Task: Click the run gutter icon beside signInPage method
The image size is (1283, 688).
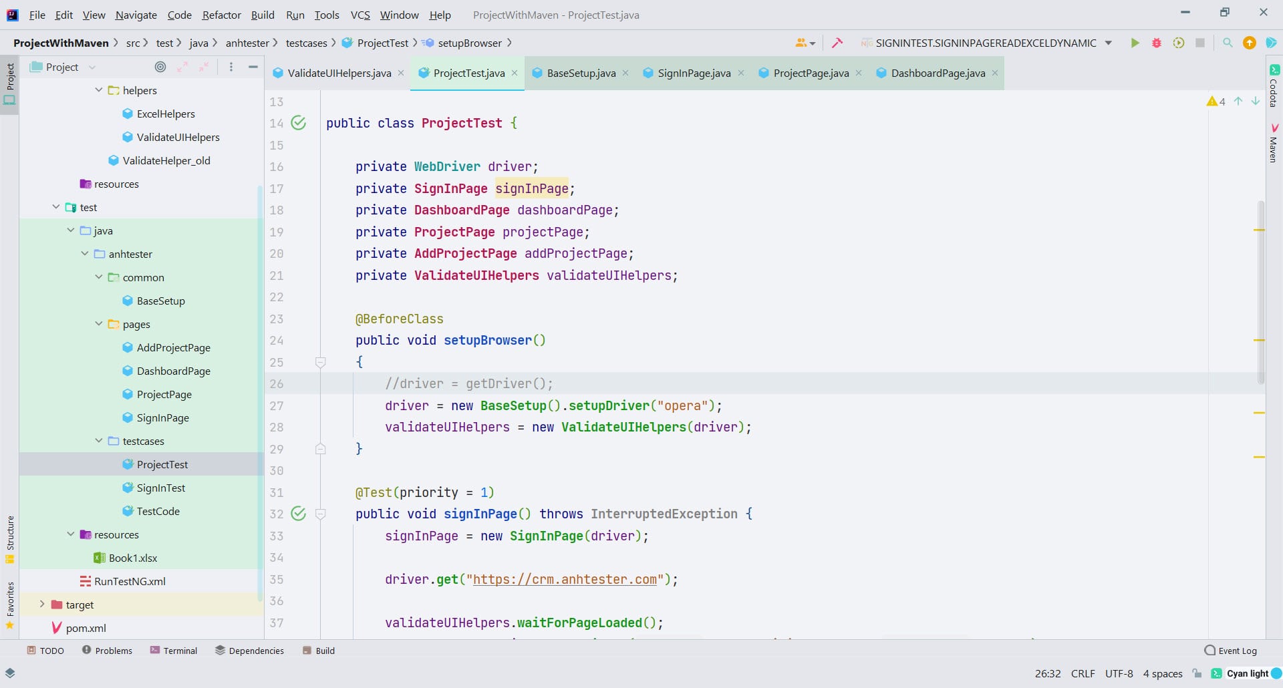Action: 299,514
